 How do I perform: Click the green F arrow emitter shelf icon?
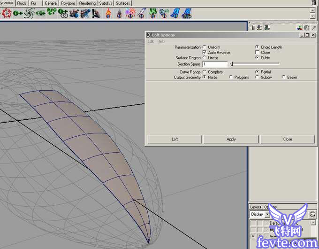tap(18, 14)
